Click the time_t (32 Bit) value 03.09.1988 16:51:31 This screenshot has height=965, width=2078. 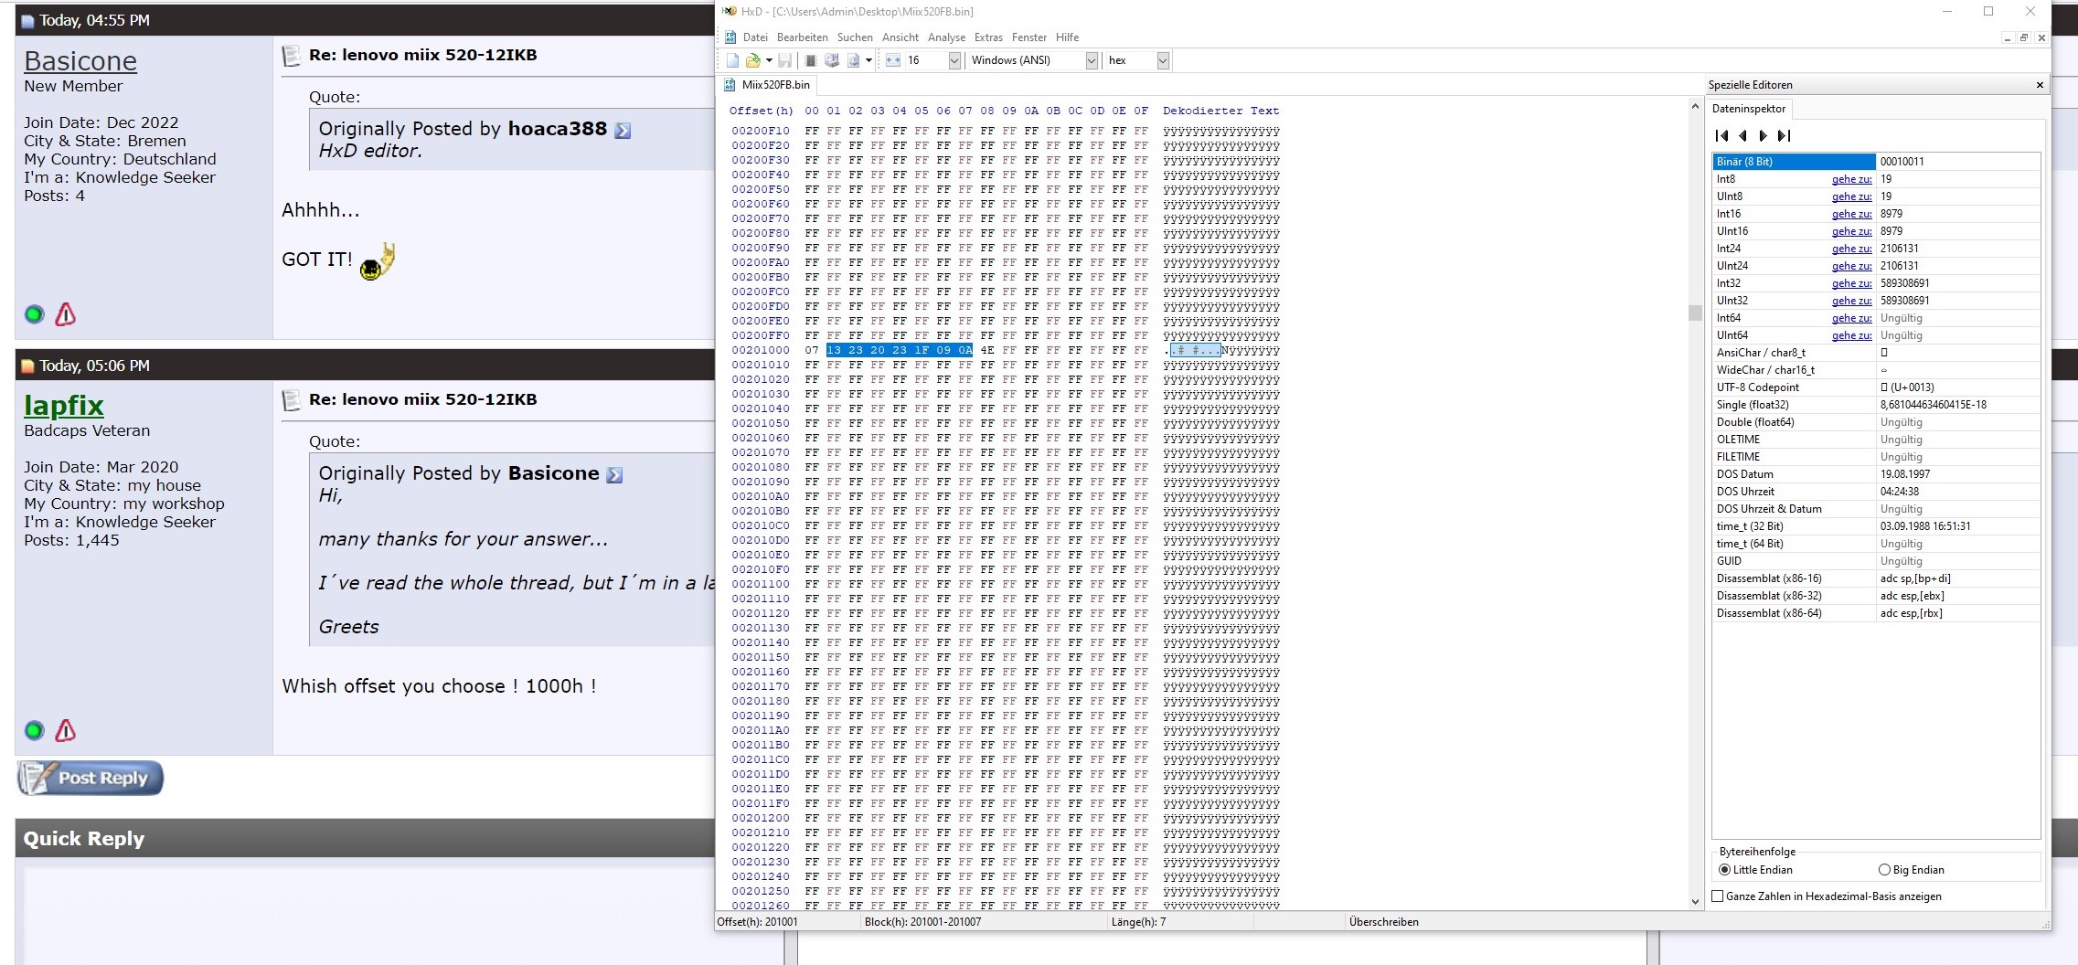point(1924,526)
